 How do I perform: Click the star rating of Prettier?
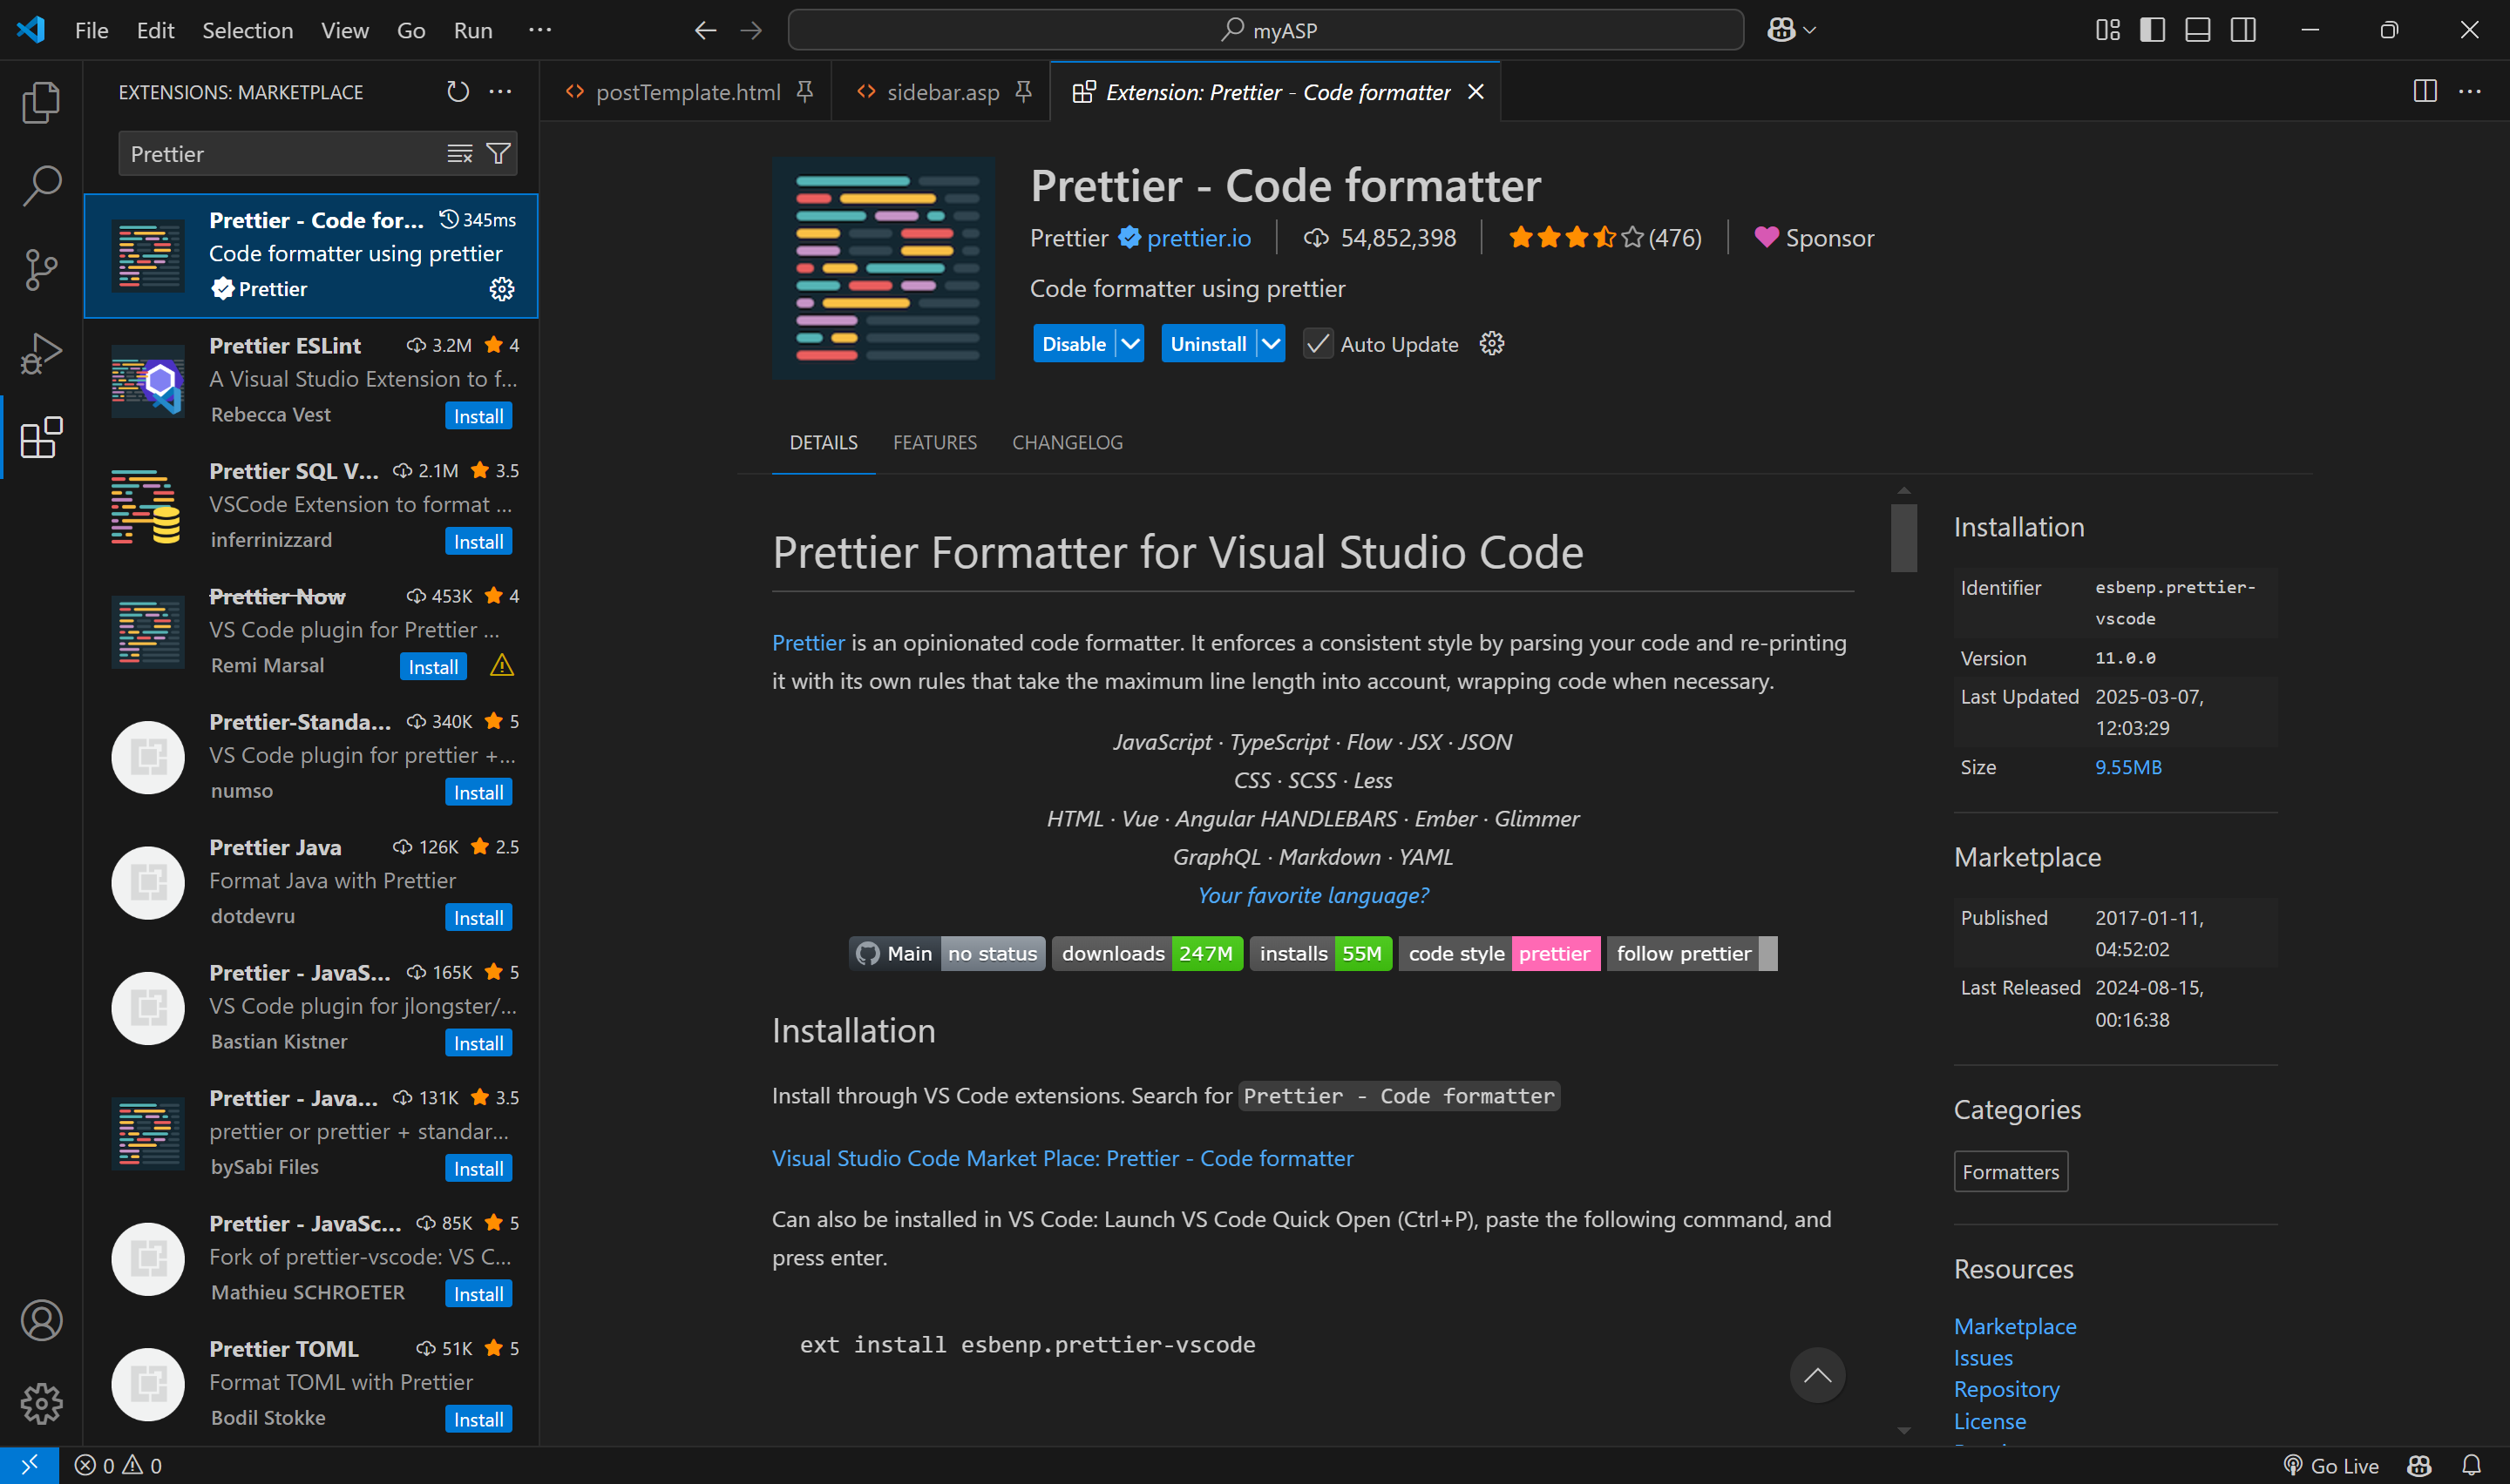tap(1604, 238)
